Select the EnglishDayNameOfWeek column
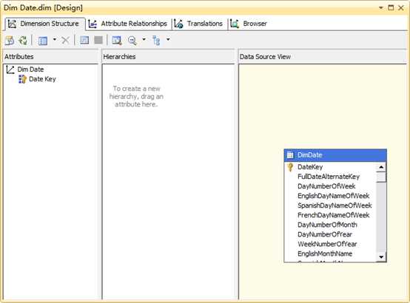410x303 pixels. tap(333, 196)
